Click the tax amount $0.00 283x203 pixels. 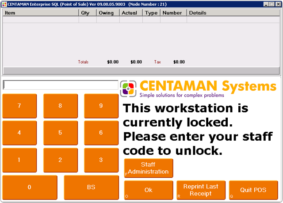pyautogui.click(x=179, y=62)
